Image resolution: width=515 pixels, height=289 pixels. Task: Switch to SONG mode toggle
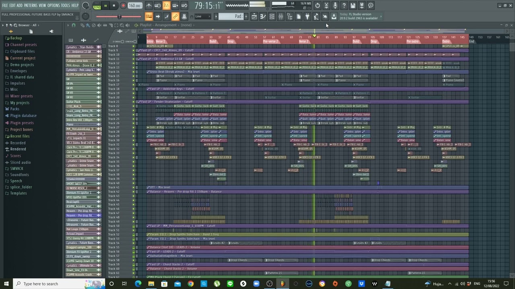click(x=97, y=7)
